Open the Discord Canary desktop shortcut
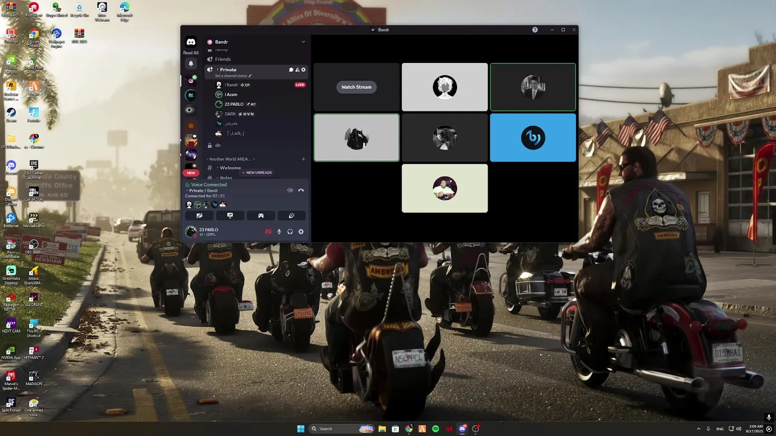Screen dimensions: 776x436 (11, 196)
